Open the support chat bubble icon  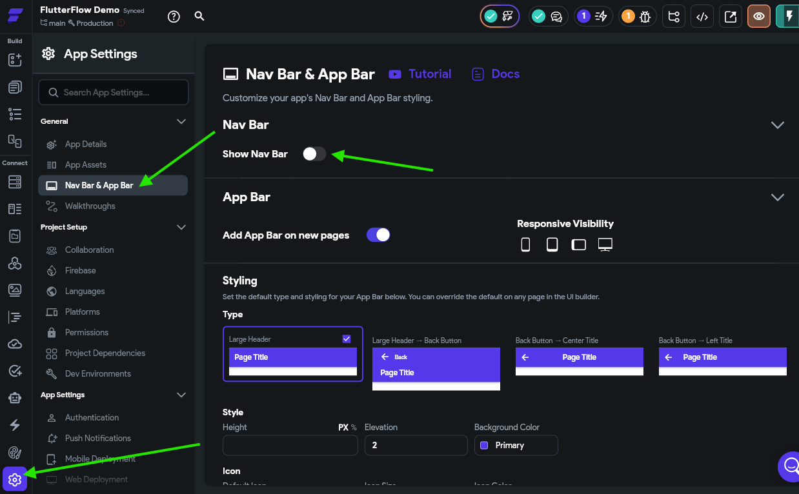[x=790, y=465]
